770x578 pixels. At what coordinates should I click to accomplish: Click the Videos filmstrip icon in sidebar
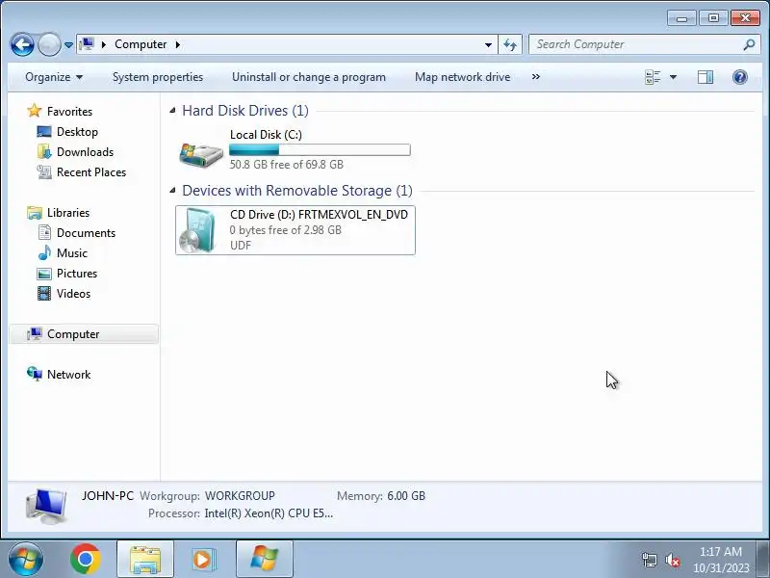click(x=44, y=294)
